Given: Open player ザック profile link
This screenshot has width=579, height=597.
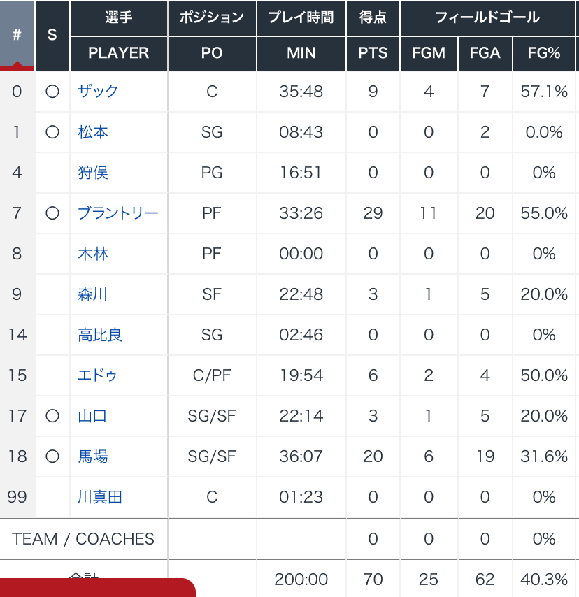Looking at the screenshot, I should click(98, 92).
